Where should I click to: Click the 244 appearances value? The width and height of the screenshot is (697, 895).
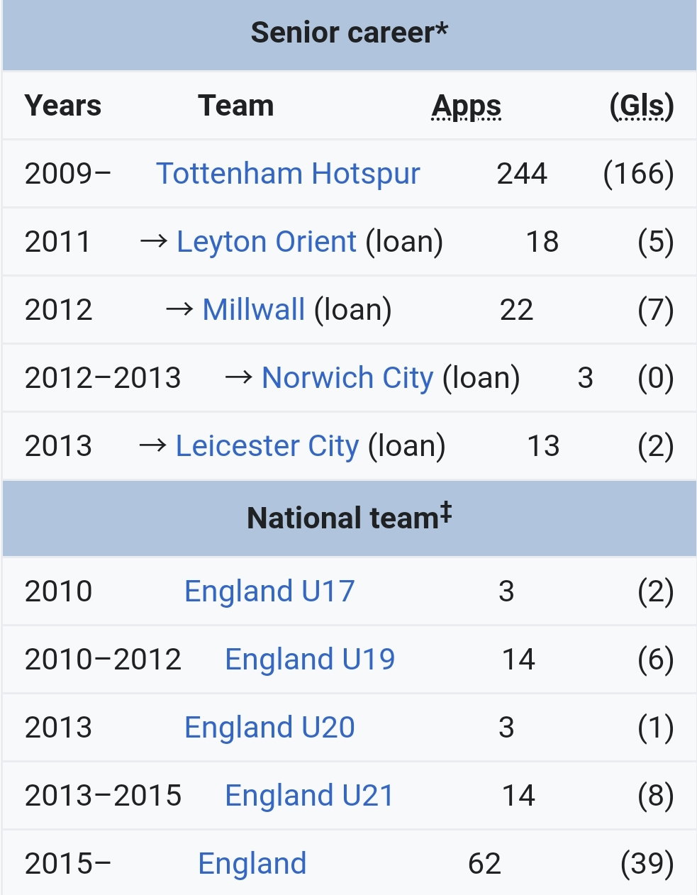coord(522,174)
